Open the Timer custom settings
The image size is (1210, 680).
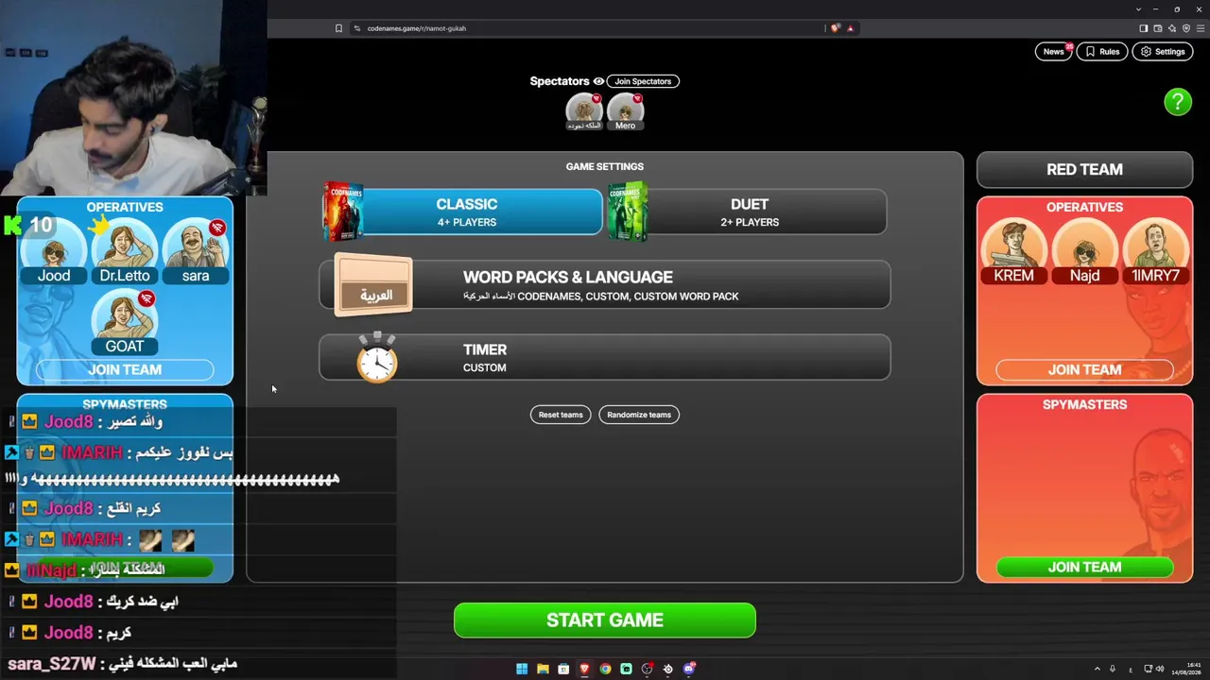point(605,357)
